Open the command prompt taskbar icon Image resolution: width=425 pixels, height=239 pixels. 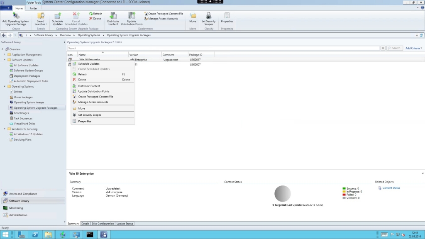pyautogui.click(x=90, y=235)
